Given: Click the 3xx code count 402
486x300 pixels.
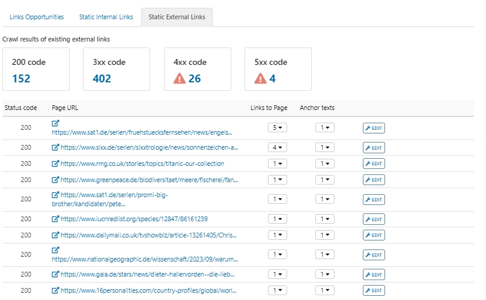Looking at the screenshot, I should (x=102, y=79).
